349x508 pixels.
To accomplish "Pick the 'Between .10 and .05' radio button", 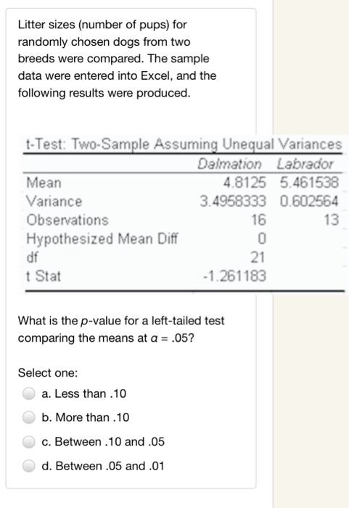I will pos(29,441).
